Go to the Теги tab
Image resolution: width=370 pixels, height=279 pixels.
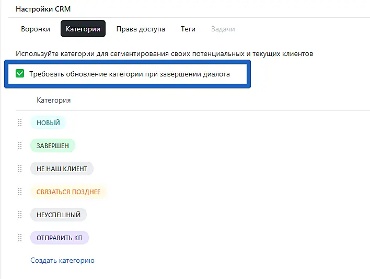coord(188,29)
